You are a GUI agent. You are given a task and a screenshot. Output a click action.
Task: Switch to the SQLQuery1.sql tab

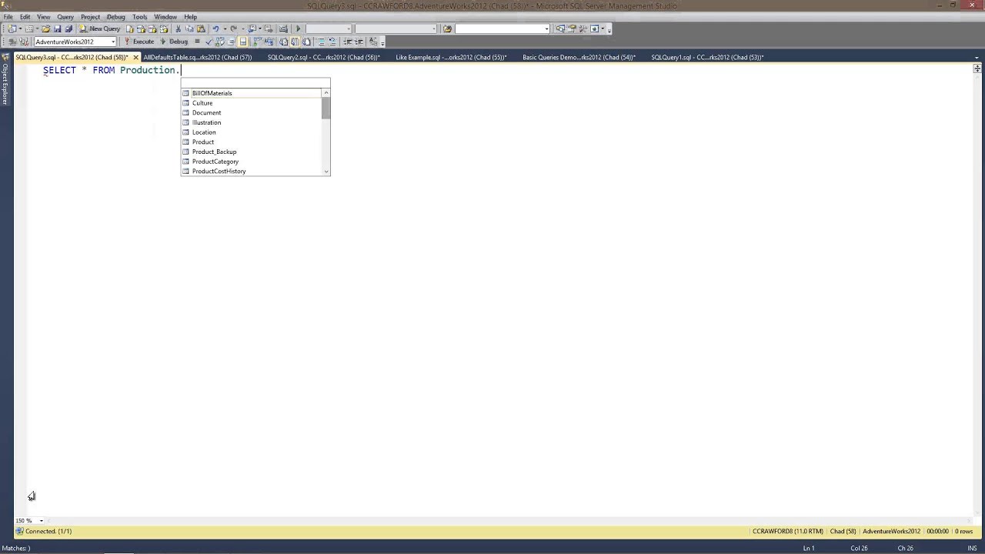point(707,57)
